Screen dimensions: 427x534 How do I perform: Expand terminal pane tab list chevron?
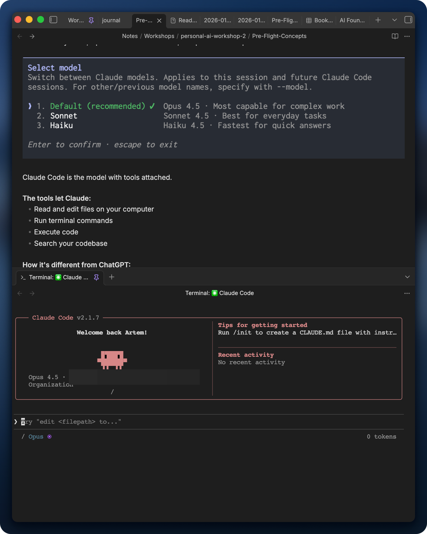click(407, 277)
